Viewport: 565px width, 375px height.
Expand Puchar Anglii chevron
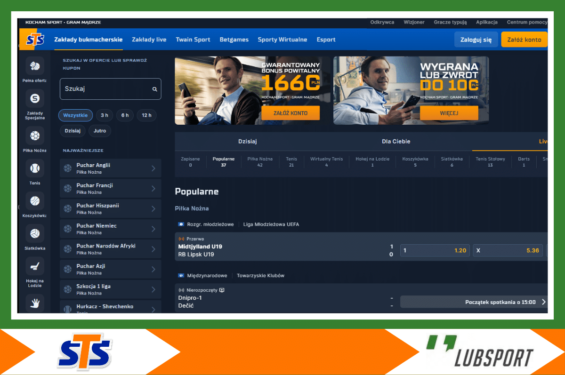coord(153,168)
